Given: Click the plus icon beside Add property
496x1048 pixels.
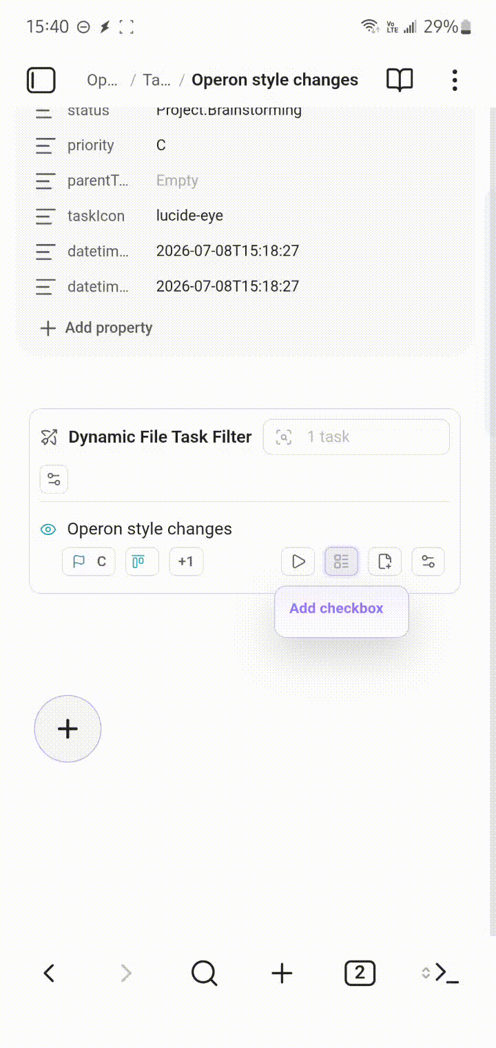Looking at the screenshot, I should point(48,328).
